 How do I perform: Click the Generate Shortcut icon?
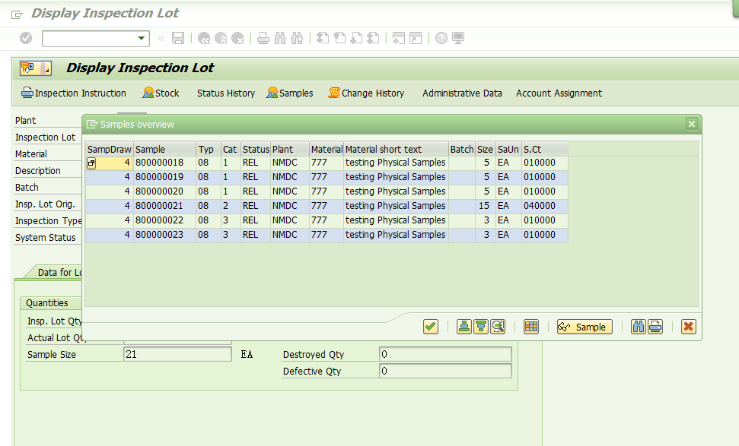(416, 38)
